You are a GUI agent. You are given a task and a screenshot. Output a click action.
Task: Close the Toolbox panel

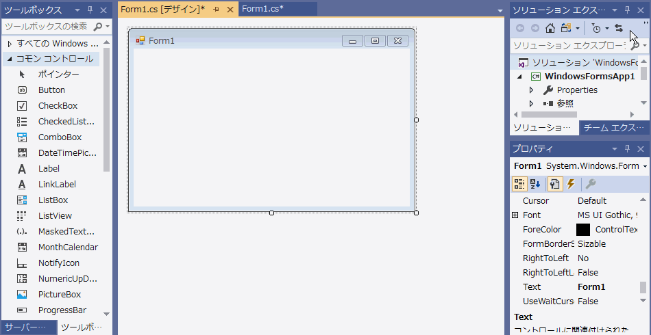tap(103, 10)
